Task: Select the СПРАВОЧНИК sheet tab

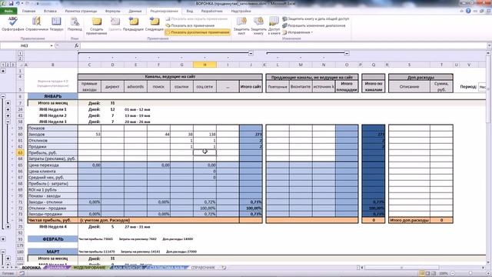Action: coord(203,268)
